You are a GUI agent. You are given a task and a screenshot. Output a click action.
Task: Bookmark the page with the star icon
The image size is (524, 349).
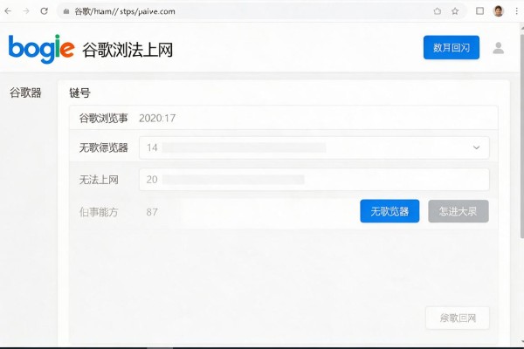point(455,11)
